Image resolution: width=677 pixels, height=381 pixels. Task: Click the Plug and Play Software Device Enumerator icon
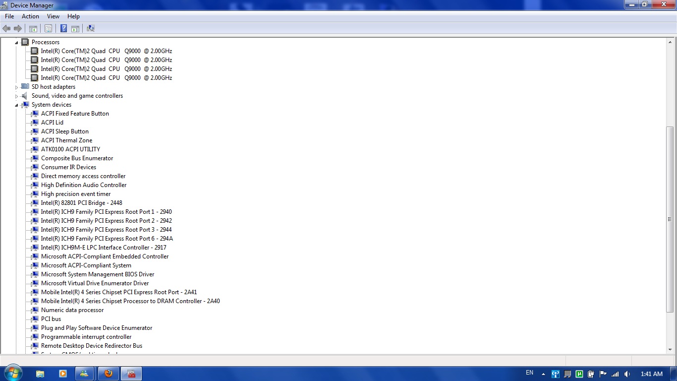[35, 328]
